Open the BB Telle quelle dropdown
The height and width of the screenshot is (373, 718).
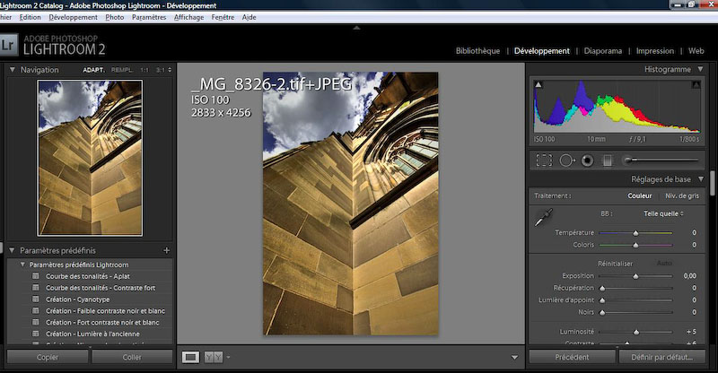(663, 213)
